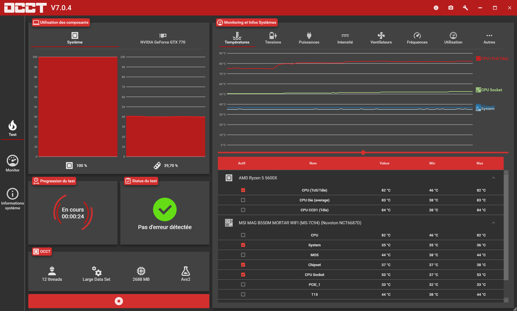This screenshot has height=311, width=517.
Task: Sort table by Max column header
Action: point(480,163)
